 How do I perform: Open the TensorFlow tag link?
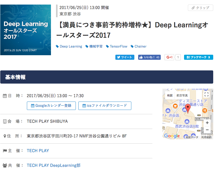118,46
